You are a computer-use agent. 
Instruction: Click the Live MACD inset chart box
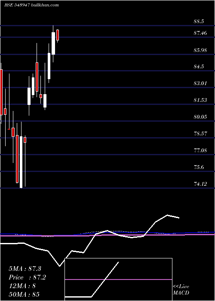(118, 279)
